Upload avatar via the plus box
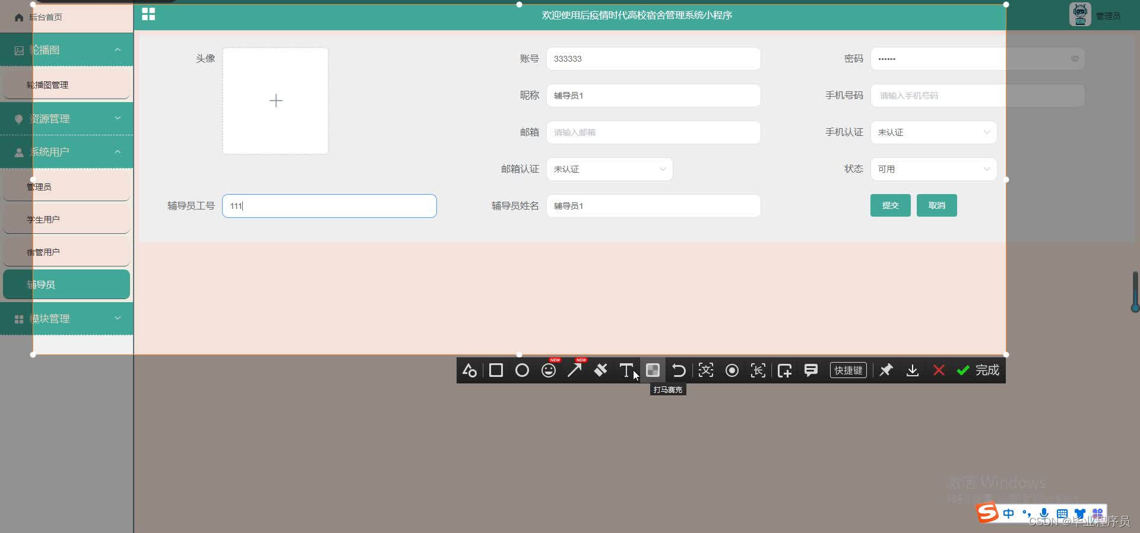Screen dimensions: 1140x533 275,101
